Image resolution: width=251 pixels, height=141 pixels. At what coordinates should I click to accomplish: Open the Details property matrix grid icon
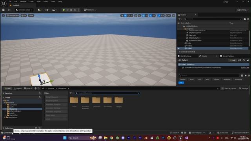coord(242,76)
